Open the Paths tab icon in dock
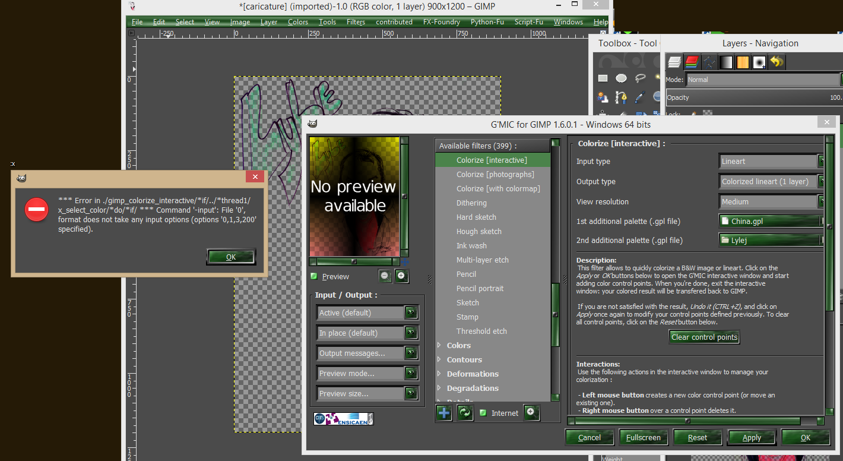 point(708,62)
